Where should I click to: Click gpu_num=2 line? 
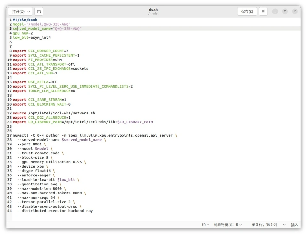click(x=23, y=33)
